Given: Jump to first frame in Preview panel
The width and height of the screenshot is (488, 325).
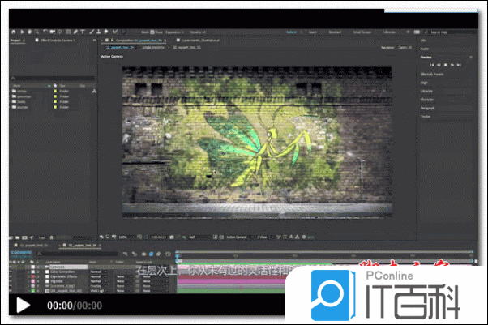Looking at the screenshot, I should [431, 64].
